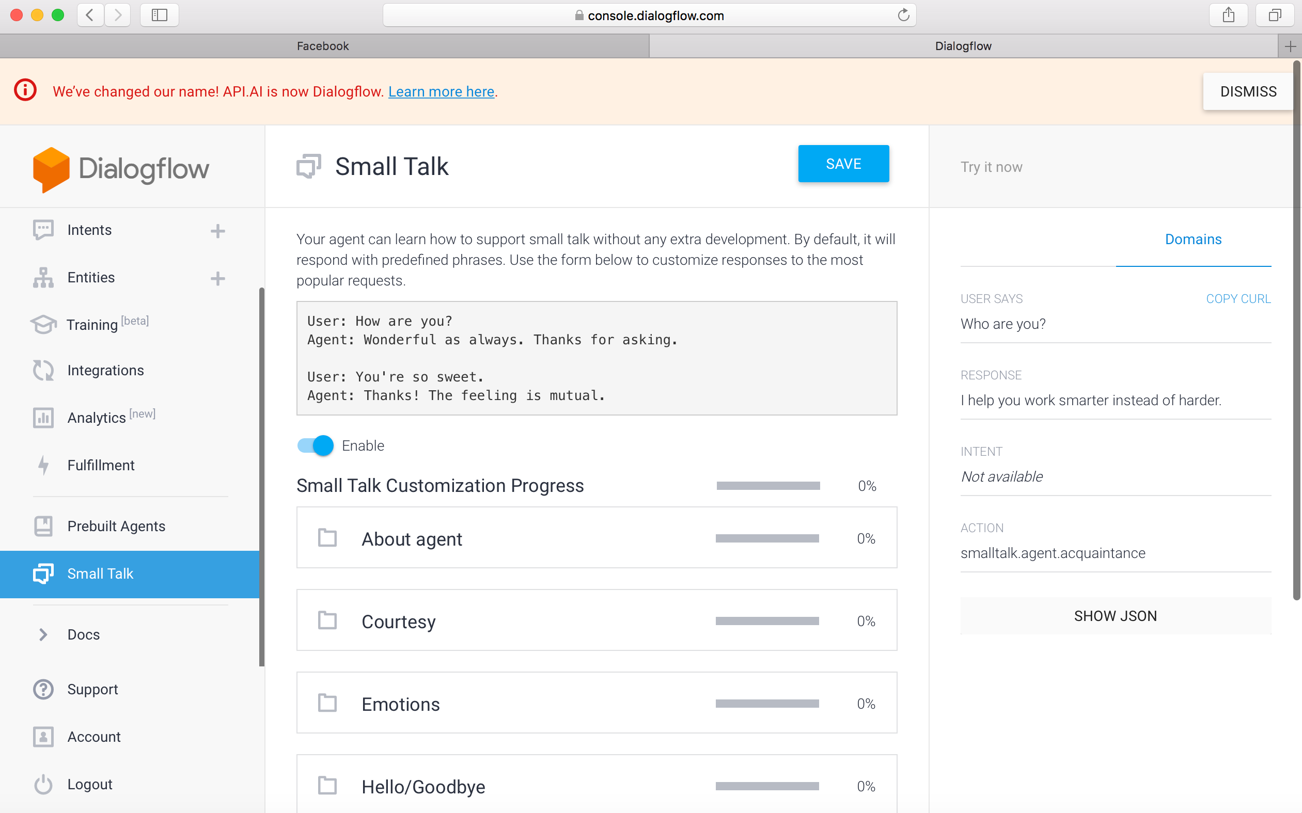Screen dimensions: 1302x813
Task: Open Training beta in sidebar
Action: tap(107, 324)
